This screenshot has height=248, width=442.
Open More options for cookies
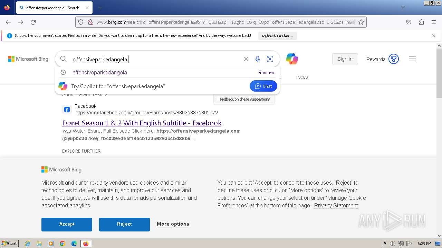pyautogui.click(x=173, y=224)
